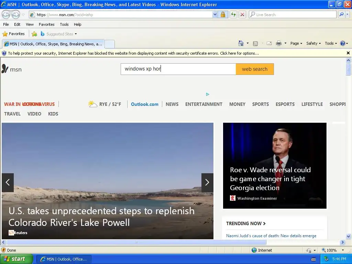Click the msn butterfly logo
The image size is (352, 264).
click(x=11, y=69)
